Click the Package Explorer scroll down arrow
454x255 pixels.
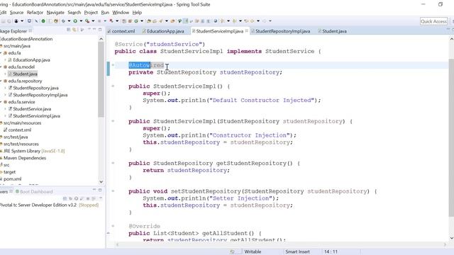[x=101, y=182]
